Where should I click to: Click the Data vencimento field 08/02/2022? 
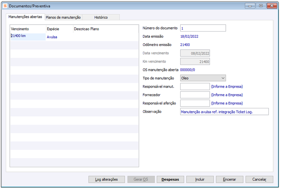(195, 53)
